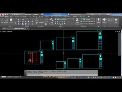122x92 pixels.
Task: Click the Erase tool icon
Action: 33,19
